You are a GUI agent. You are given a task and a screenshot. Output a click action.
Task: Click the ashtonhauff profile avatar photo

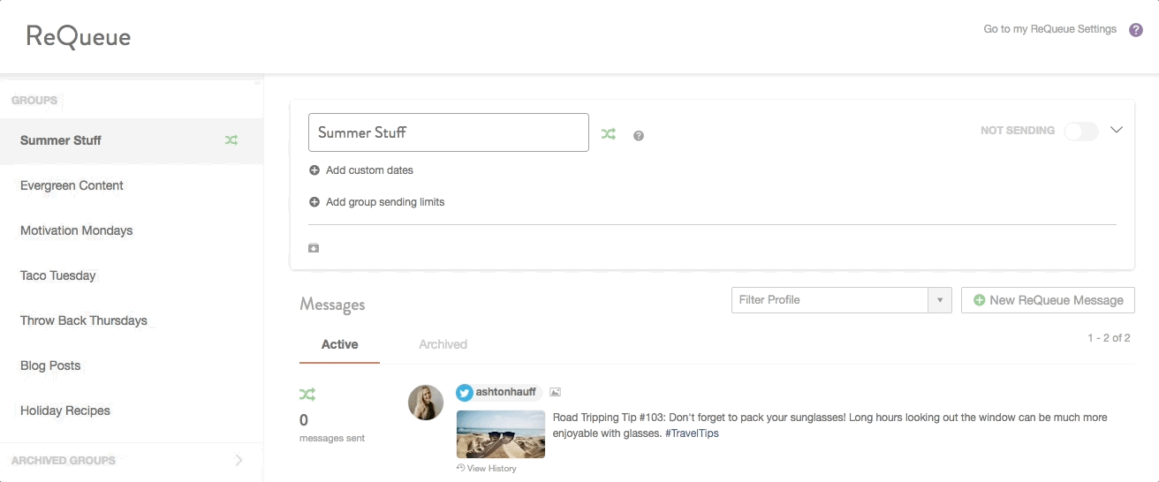point(426,403)
